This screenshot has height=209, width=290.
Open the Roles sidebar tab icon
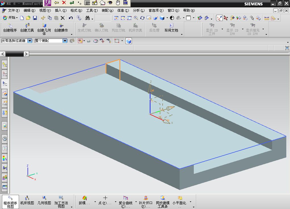pos(5,178)
